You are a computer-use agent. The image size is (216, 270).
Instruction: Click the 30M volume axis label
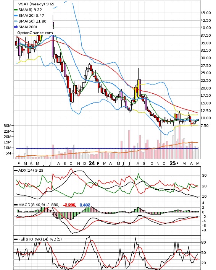[7, 126]
